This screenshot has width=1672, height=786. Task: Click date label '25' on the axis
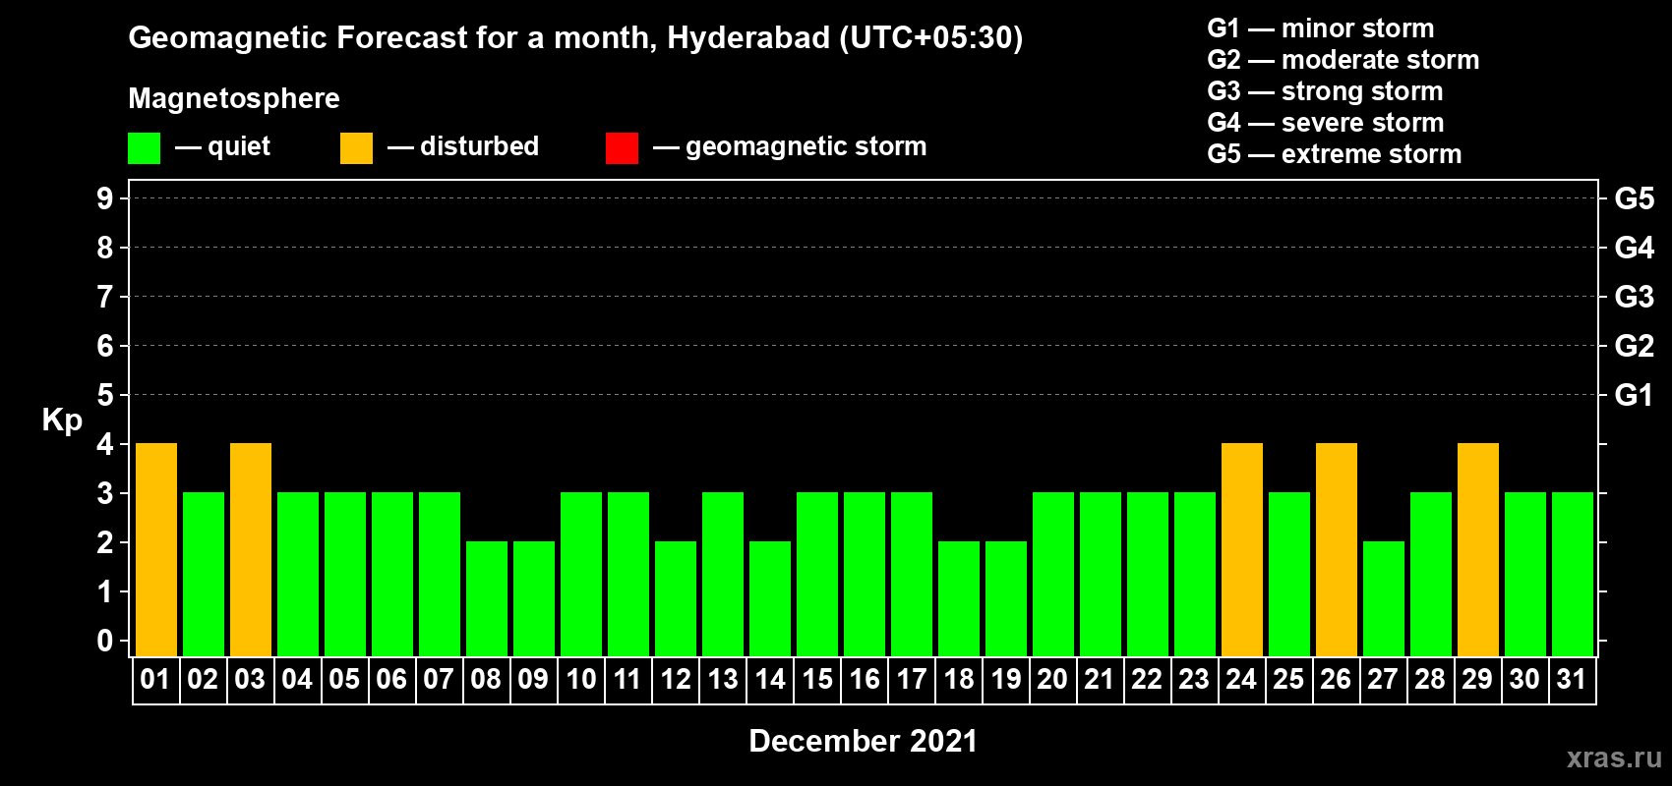tap(1288, 679)
